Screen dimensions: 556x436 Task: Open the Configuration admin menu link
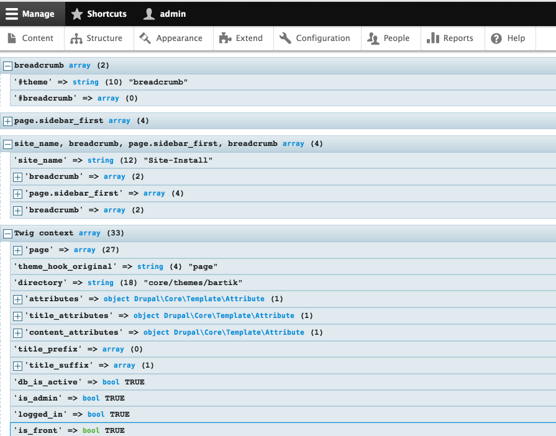click(317, 39)
